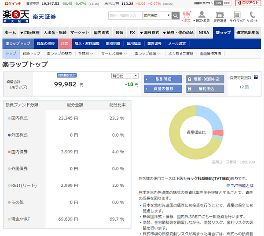
Task: Expand the 口座管理 menu
Action: 30,33
